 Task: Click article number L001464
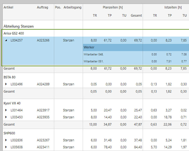(x=17, y=110)
